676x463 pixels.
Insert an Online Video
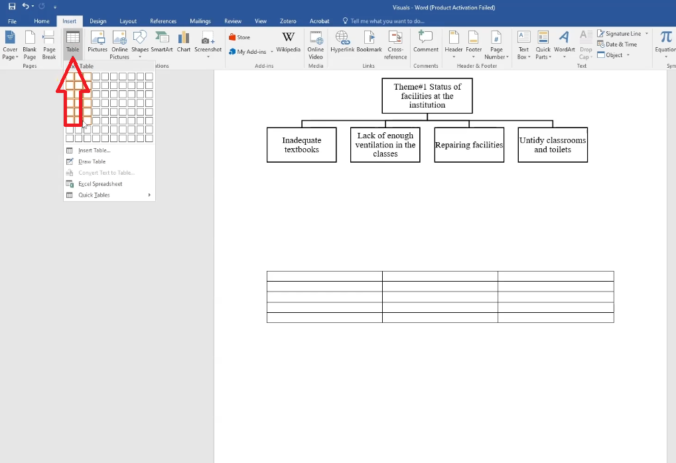(x=316, y=44)
